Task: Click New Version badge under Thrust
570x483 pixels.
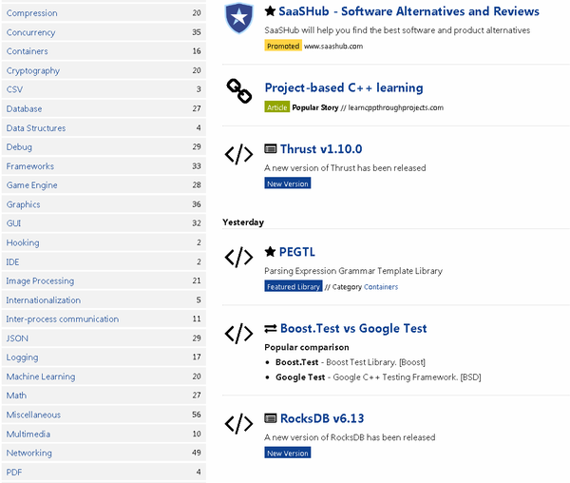Action: tap(288, 184)
